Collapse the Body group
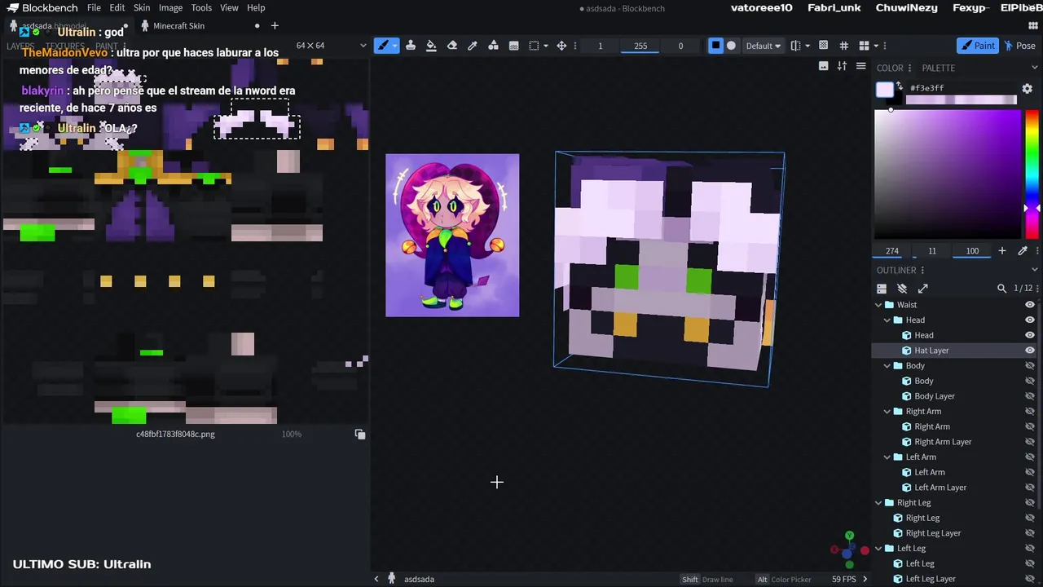This screenshot has height=587, width=1043. click(x=887, y=366)
